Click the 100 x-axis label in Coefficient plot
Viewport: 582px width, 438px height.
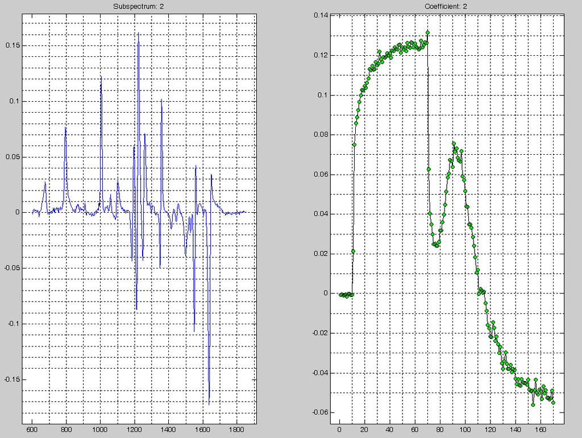(x=465, y=429)
